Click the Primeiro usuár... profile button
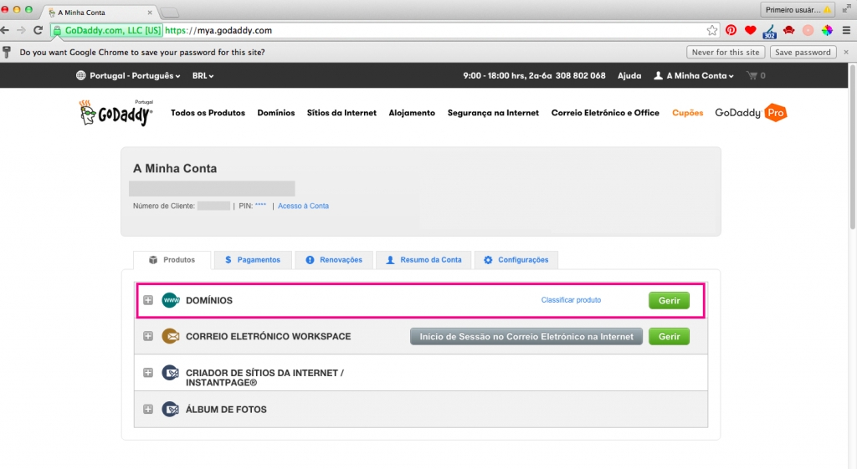 point(798,10)
